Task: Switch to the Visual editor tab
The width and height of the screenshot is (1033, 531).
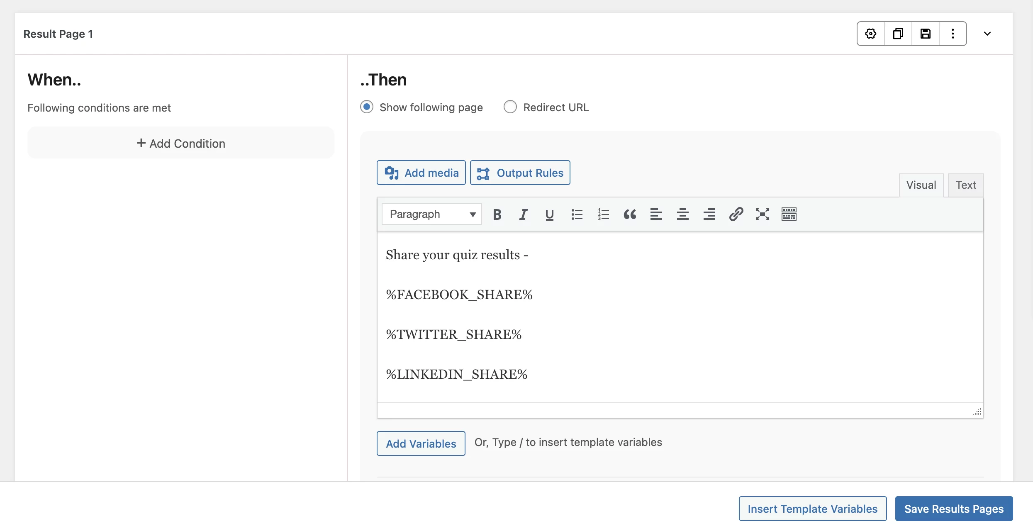Action: (x=921, y=185)
